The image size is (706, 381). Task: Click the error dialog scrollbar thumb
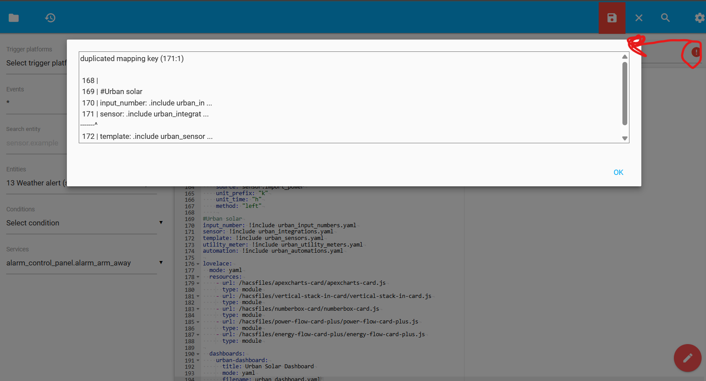click(x=624, y=93)
